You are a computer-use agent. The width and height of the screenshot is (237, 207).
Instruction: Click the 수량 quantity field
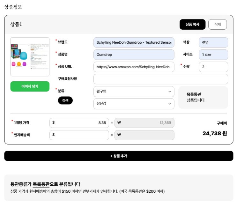(213, 67)
